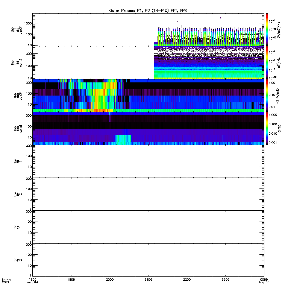Click the '0.001' tick on the nT color bar
The width and height of the screenshot is (282, 301).
click(273, 143)
